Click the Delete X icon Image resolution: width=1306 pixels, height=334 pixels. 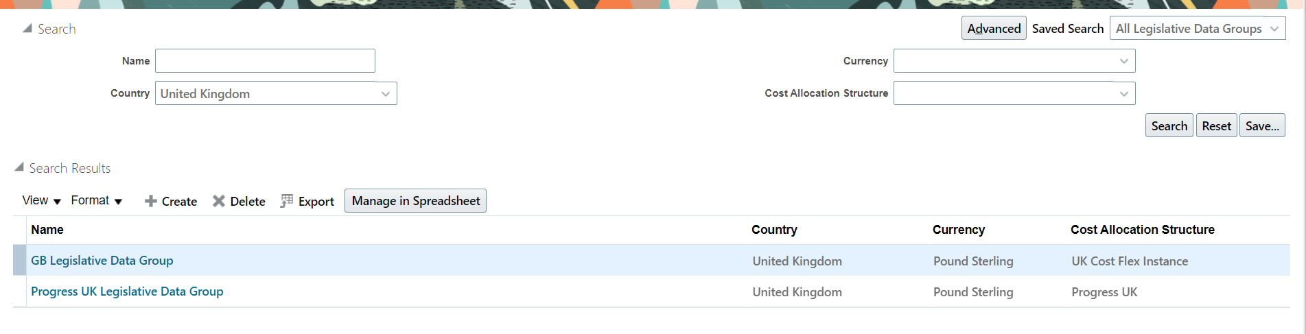(x=219, y=201)
